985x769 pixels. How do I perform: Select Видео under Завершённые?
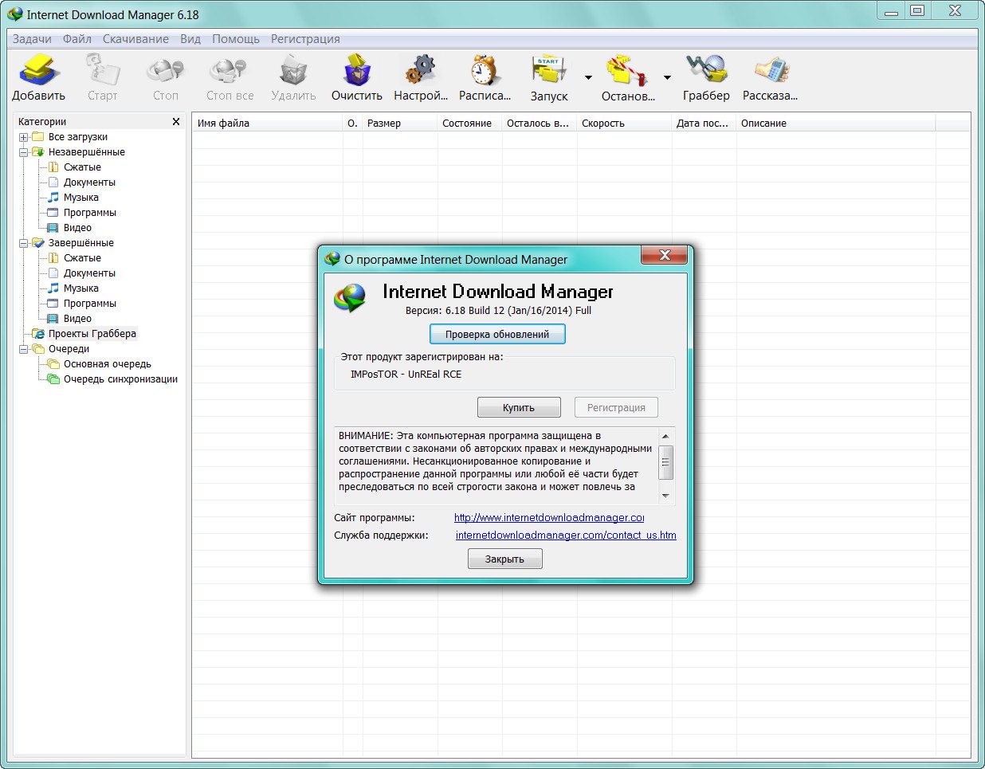point(77,319)
